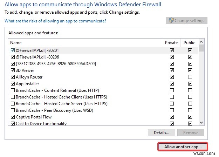Uncheck Cast to Device functionality name checkbox
This screenshot has width=219, height=157.
point(13,124)
